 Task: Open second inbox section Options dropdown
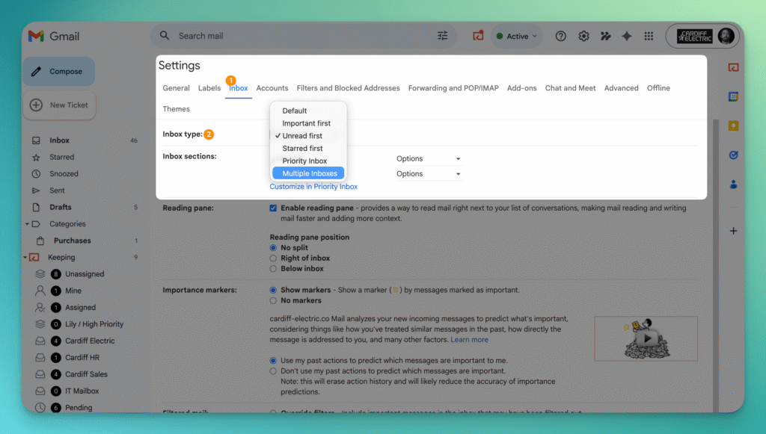(x=429, y=174)
